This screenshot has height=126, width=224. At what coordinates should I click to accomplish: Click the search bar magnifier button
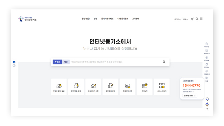point(164,62)
